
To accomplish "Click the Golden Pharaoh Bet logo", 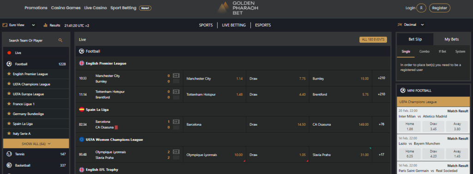I will (x=237, y=8).
